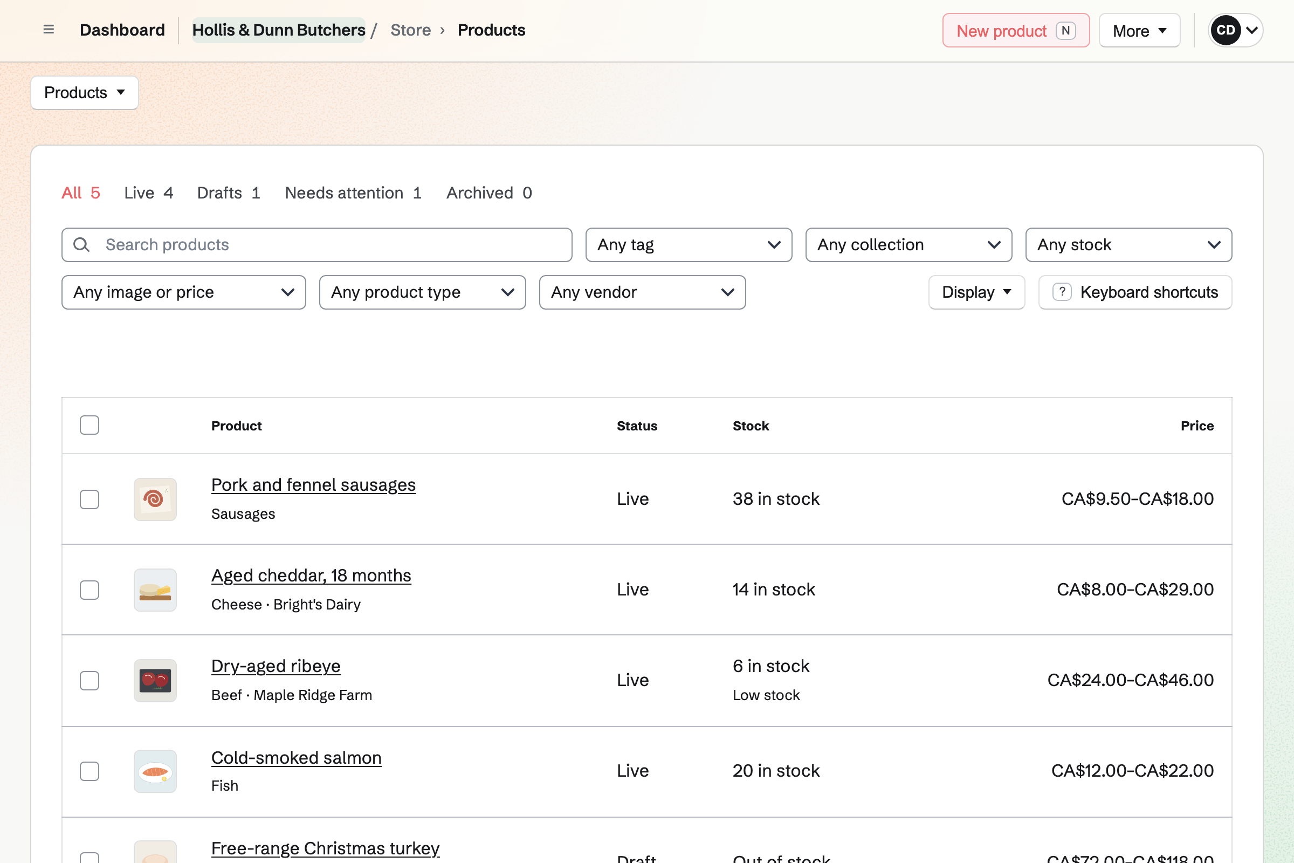Switch to the Drafts tab
Screen dimensions: 1294x863
click(x=228, y=193)
